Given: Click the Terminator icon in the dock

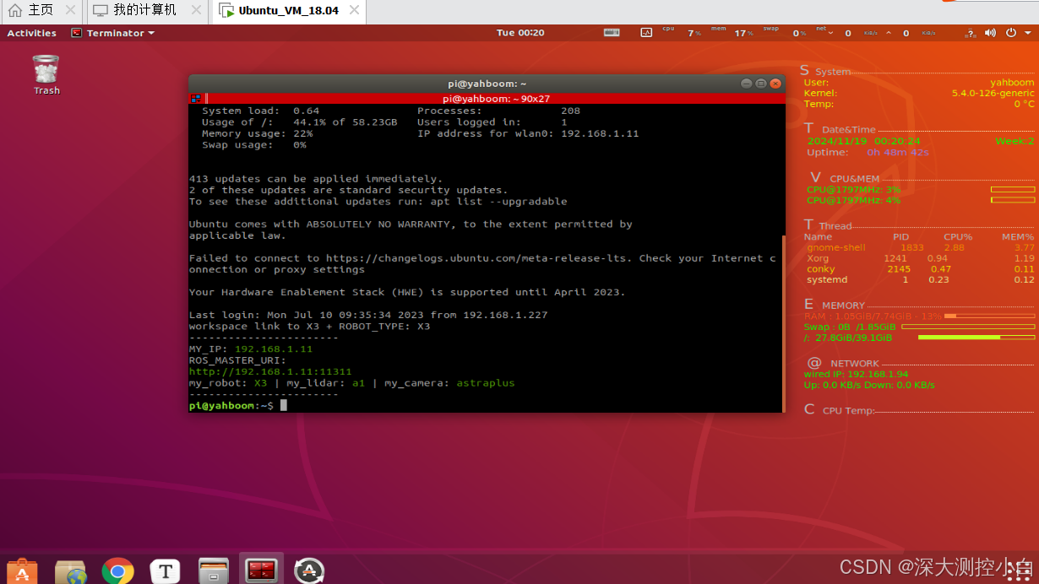Looking at the screenshot, I should [x=261, y=571].
